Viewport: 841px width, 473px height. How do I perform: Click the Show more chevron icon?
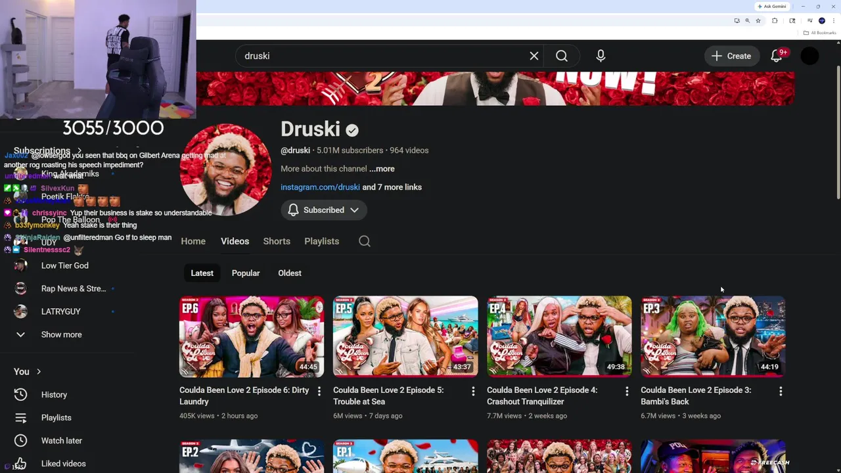pyautogui.click(x=20, y=334)
